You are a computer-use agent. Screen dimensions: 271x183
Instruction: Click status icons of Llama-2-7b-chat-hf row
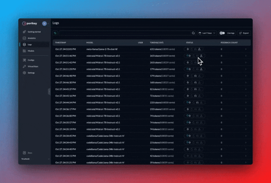coord(195,49)
